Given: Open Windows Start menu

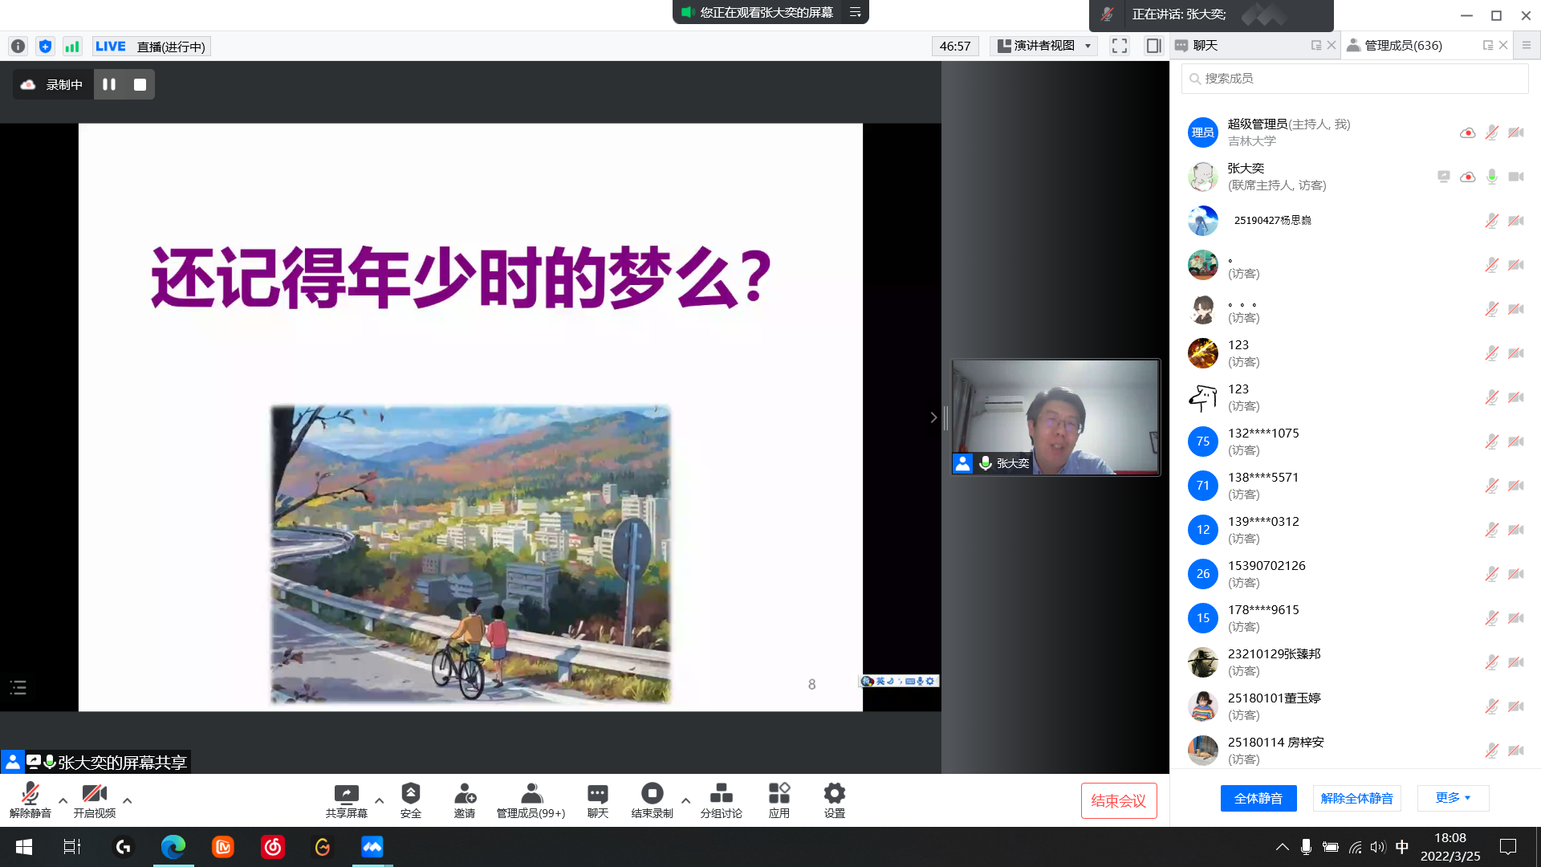Looking at the screenshot, I should click(x=24, y=847).
